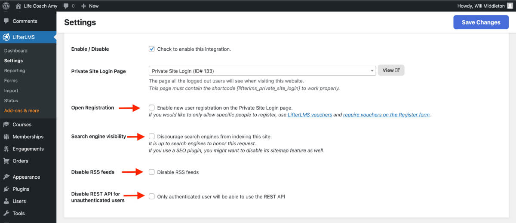This screenshot has width=516, height=223.
Task: Click the Comments sidebar icon
Action: pyautogui.click(x=6, y=21)
